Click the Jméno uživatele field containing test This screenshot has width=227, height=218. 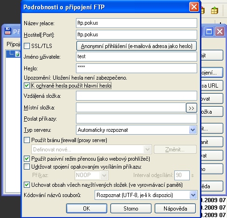[x=137, y=56]
